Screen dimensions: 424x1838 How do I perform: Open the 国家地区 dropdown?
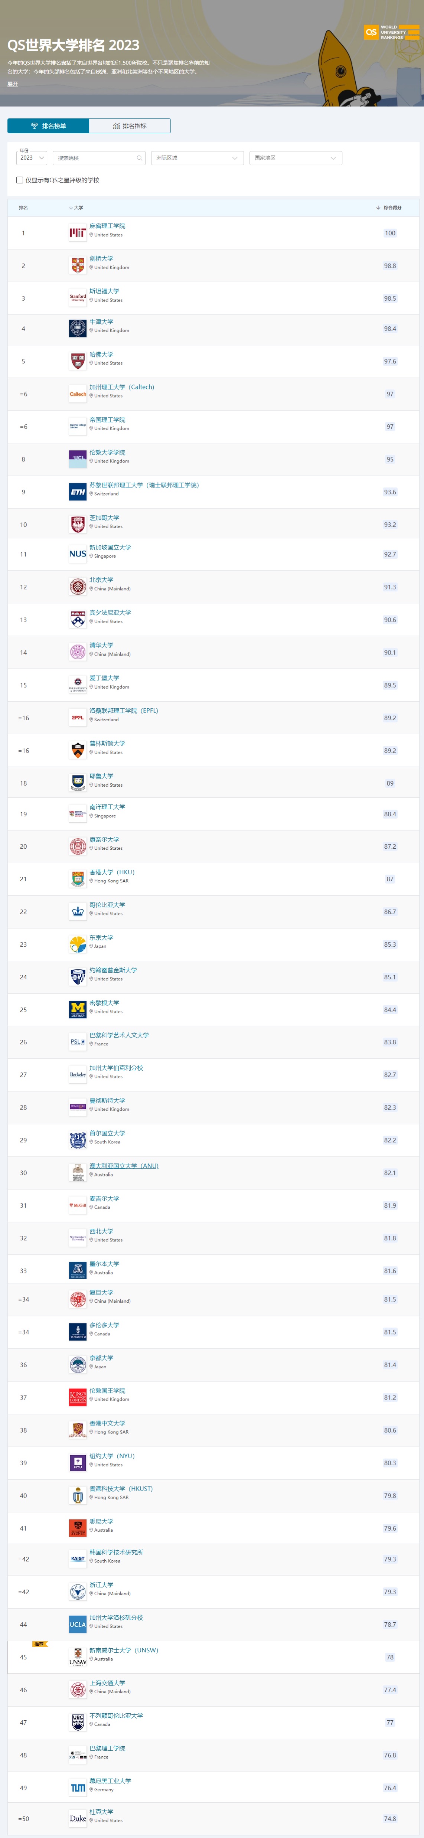[x=296, y=158]
